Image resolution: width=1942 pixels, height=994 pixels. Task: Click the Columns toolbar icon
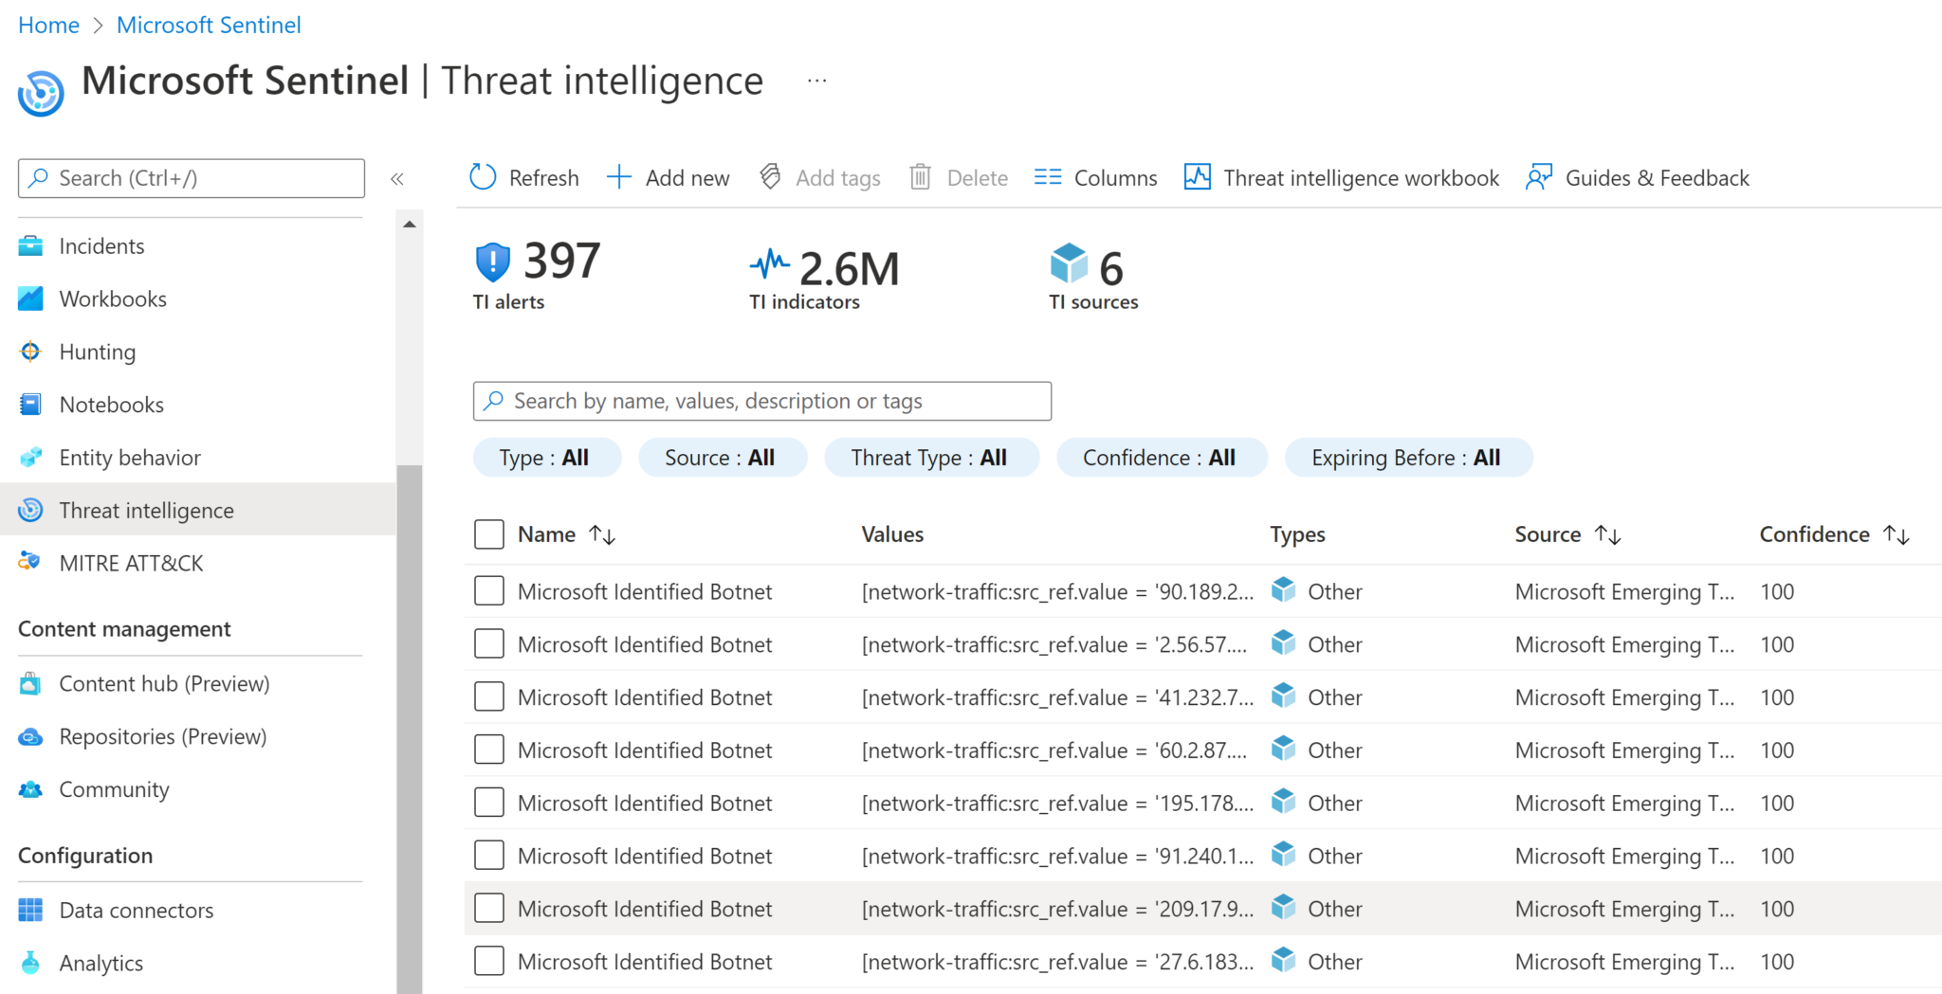coord(1047,177)
